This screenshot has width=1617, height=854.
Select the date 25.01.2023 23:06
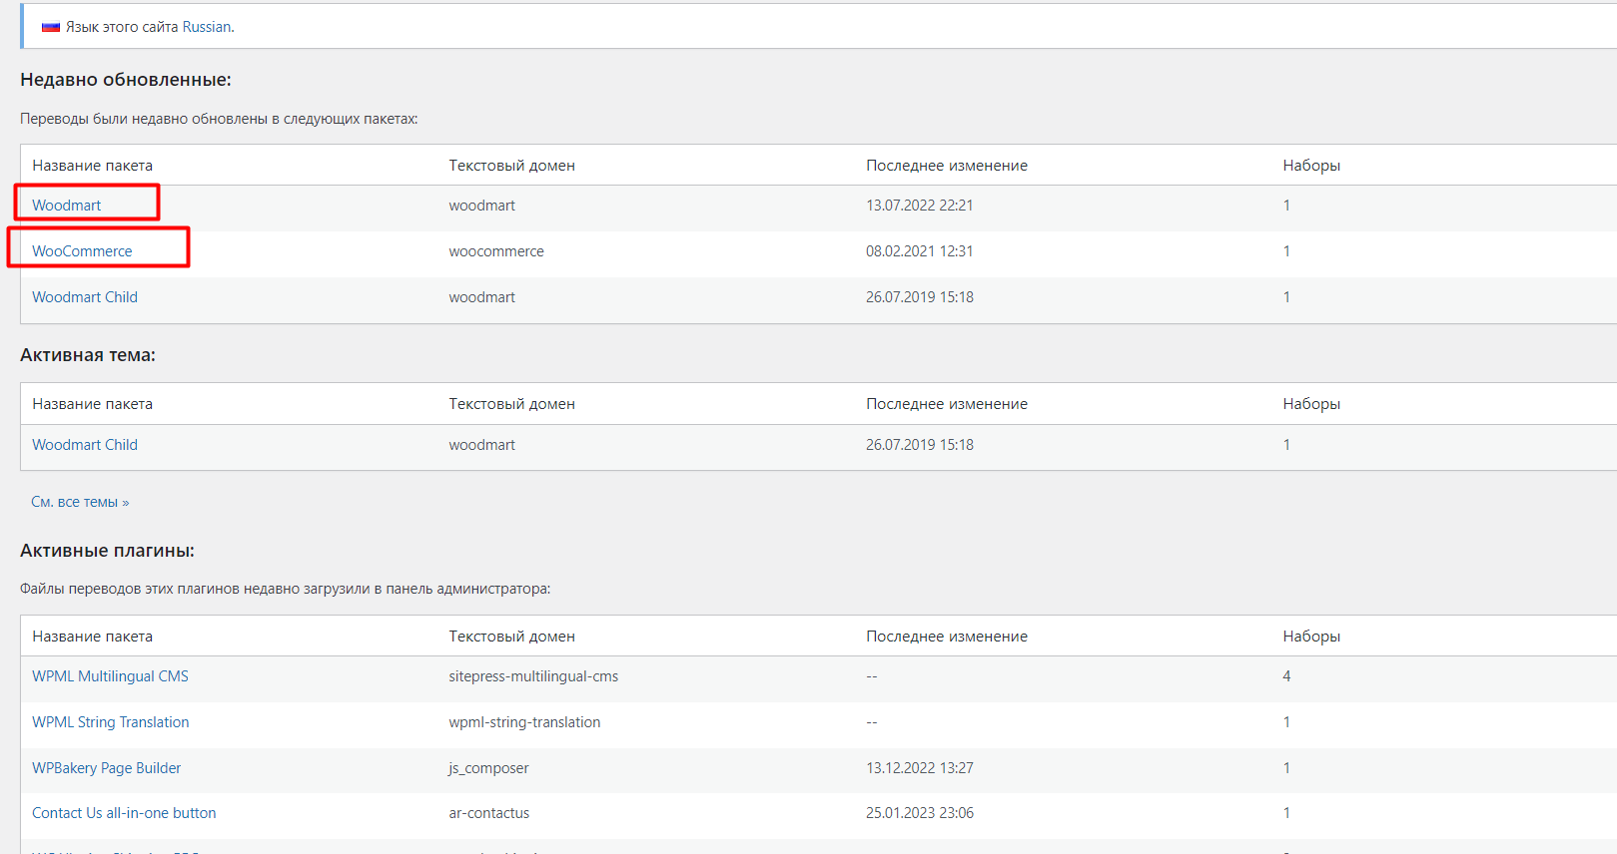pyautogui.click(x=919, y=813)
